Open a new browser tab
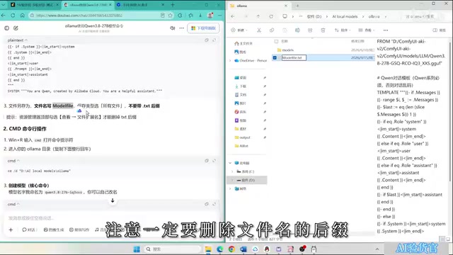Viewport: 453px width, 255px height. click(173, 5)
